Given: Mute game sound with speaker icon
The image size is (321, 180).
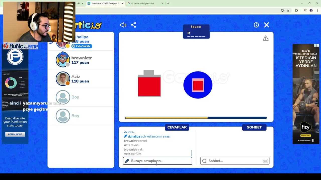Looking at the screenshot, I should pyautogui.click(x=123, y=25).
